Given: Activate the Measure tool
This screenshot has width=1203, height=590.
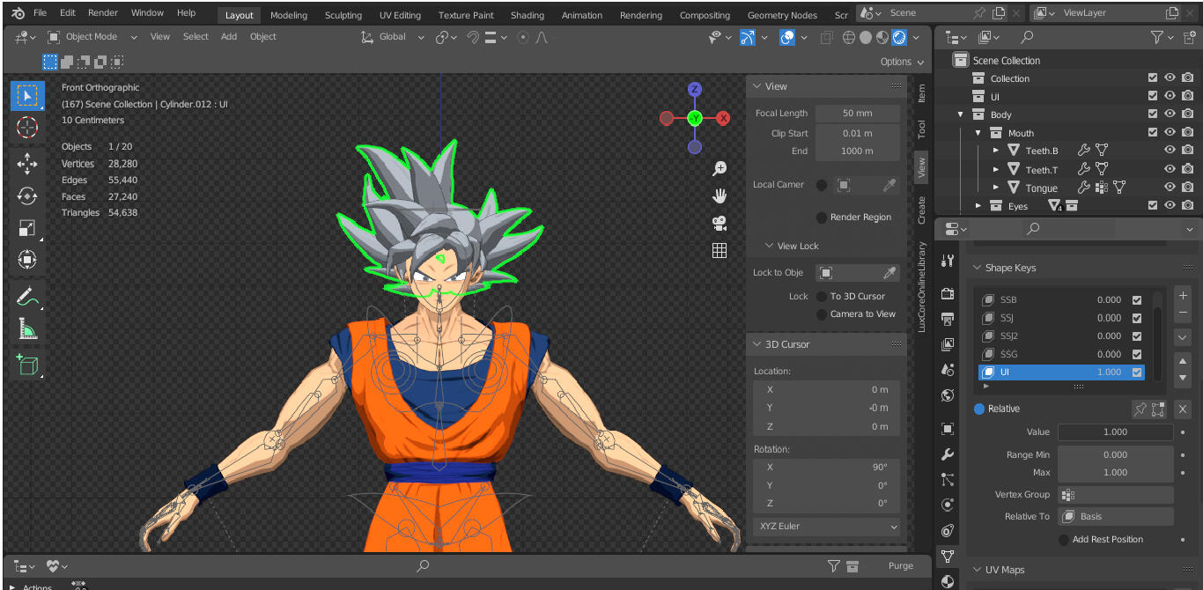Looking at the screenshot, I should click(x=27, y=328).
